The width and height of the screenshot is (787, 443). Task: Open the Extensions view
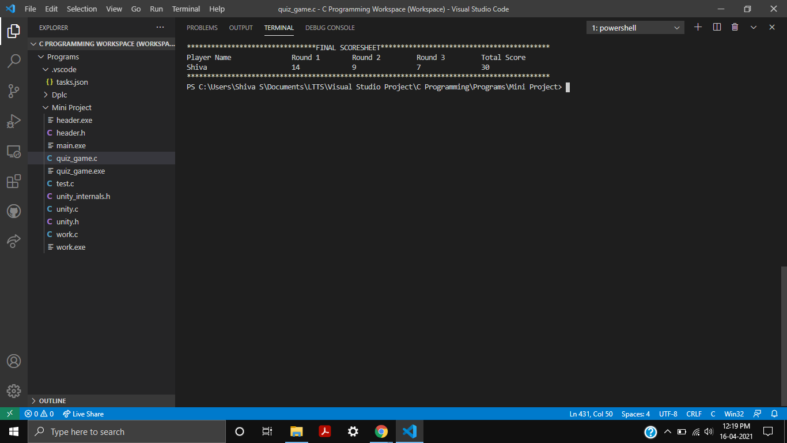(x=14, y=181)
